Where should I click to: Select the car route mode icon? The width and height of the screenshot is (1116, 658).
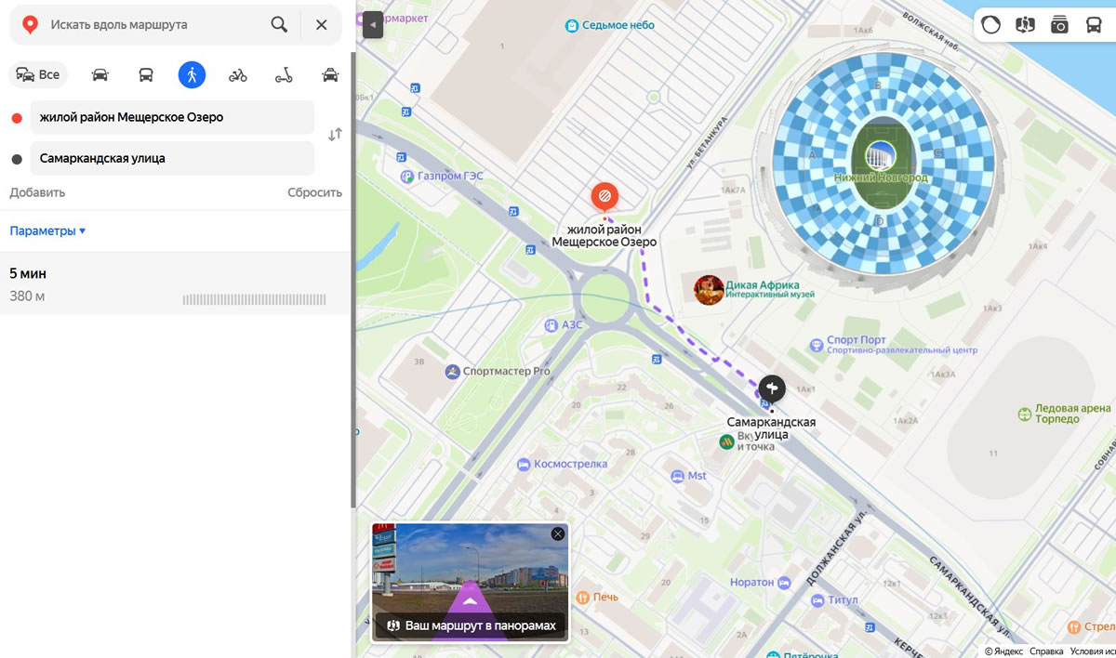[100, 75]
